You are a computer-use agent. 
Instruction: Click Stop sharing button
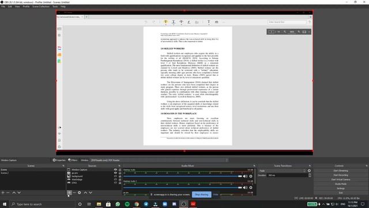[x=201, y=195]
